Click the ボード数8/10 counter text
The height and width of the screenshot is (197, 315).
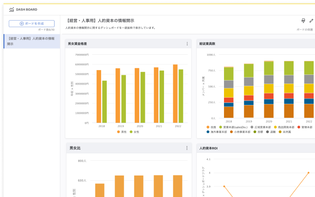(46, 30)
